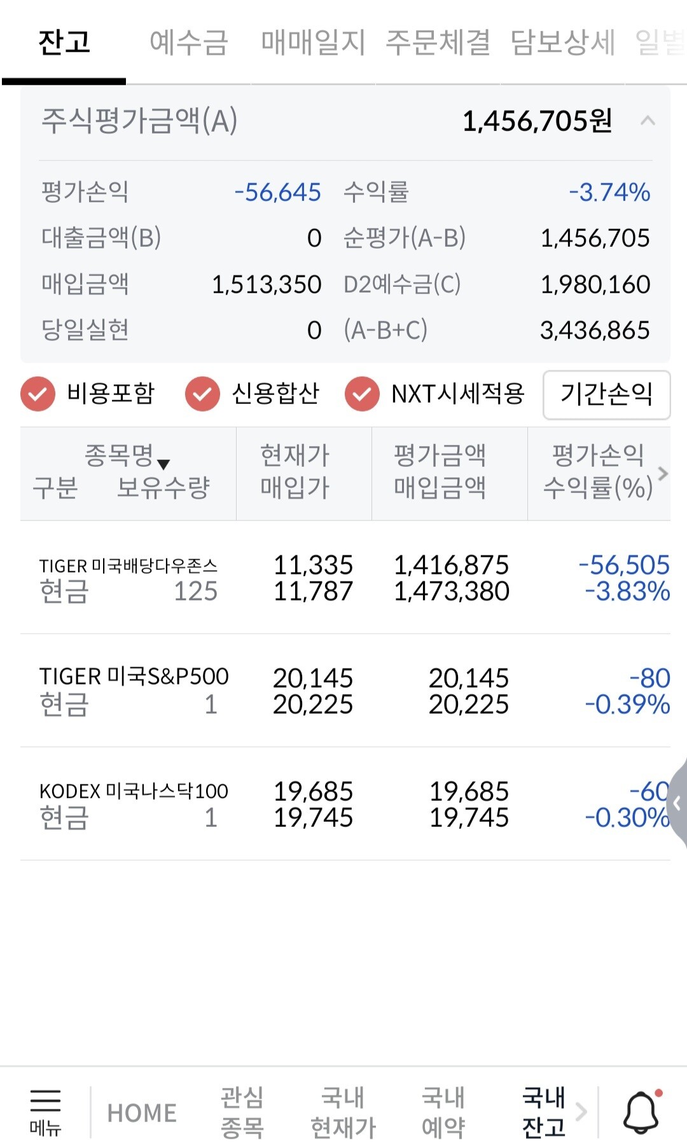Screen dimensions: 687x1145
Task: Open 국내현재가 in bottom navigation
Action: click(343, 1113)
